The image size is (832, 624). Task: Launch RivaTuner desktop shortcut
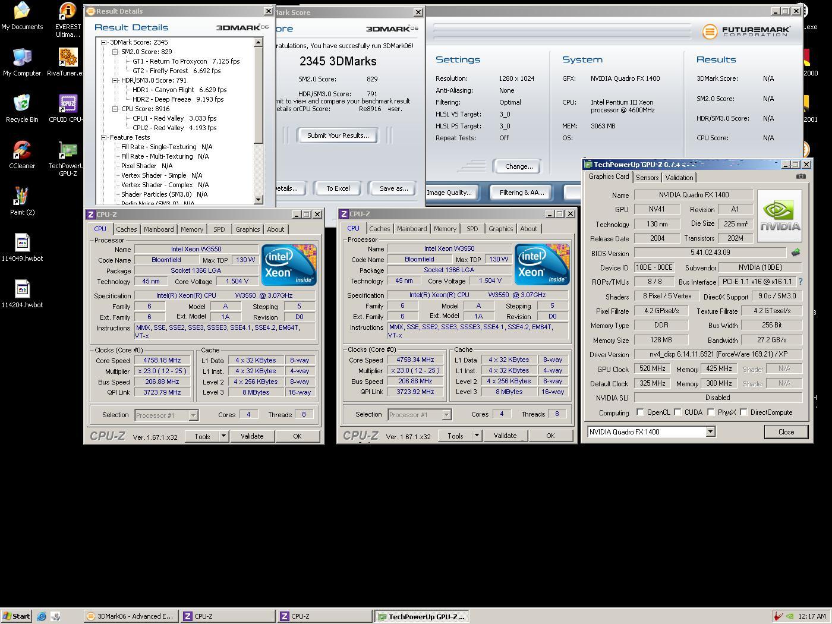(x=68, y=62)
